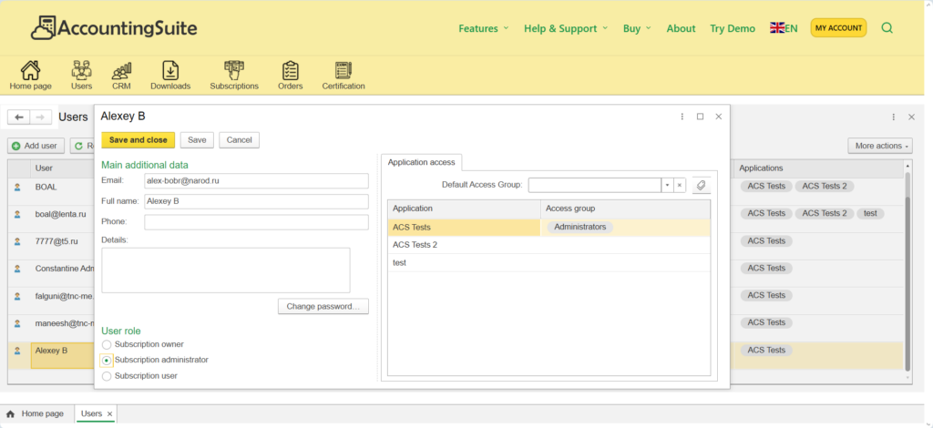
Task: Click the user icon in the BOAL row
Action: point(17,187)
